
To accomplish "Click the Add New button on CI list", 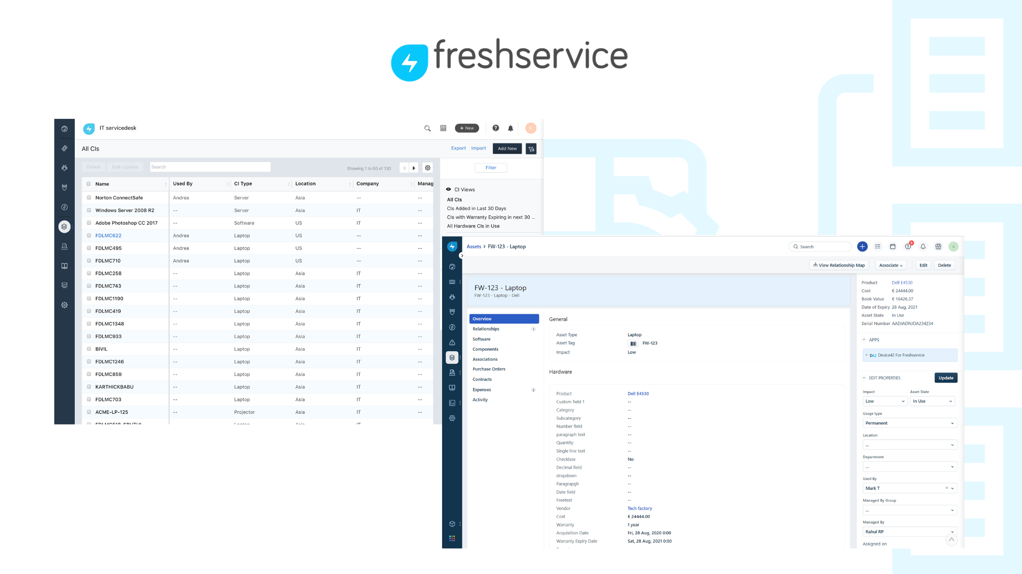I will [x=506, y=148].
